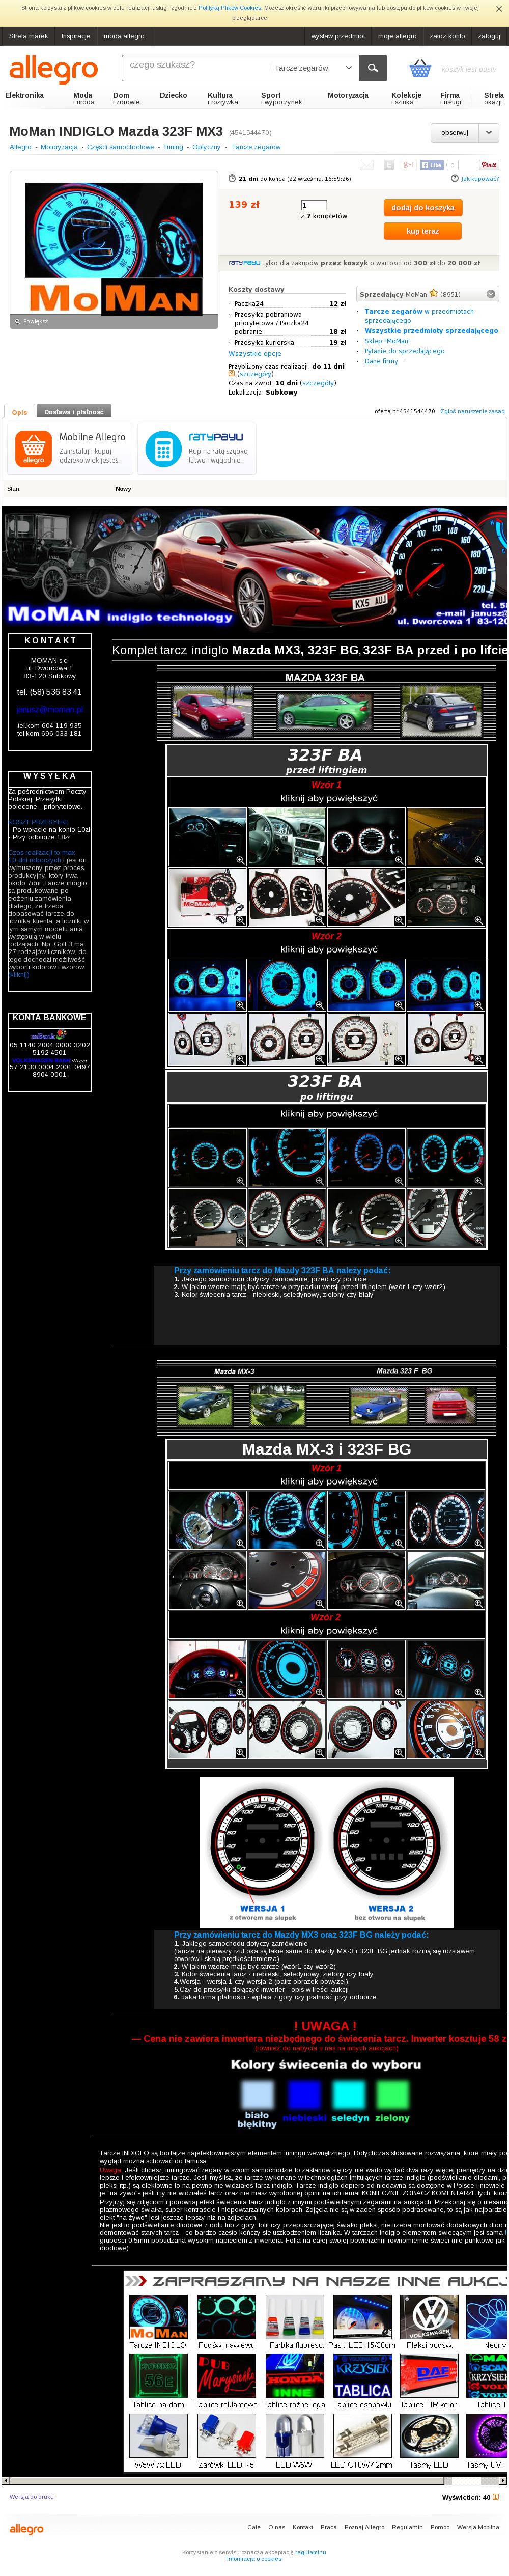Expand the 'Dane firmy' section
The width and height of the screenshot is (509, 2576).
tap(385, 361)
